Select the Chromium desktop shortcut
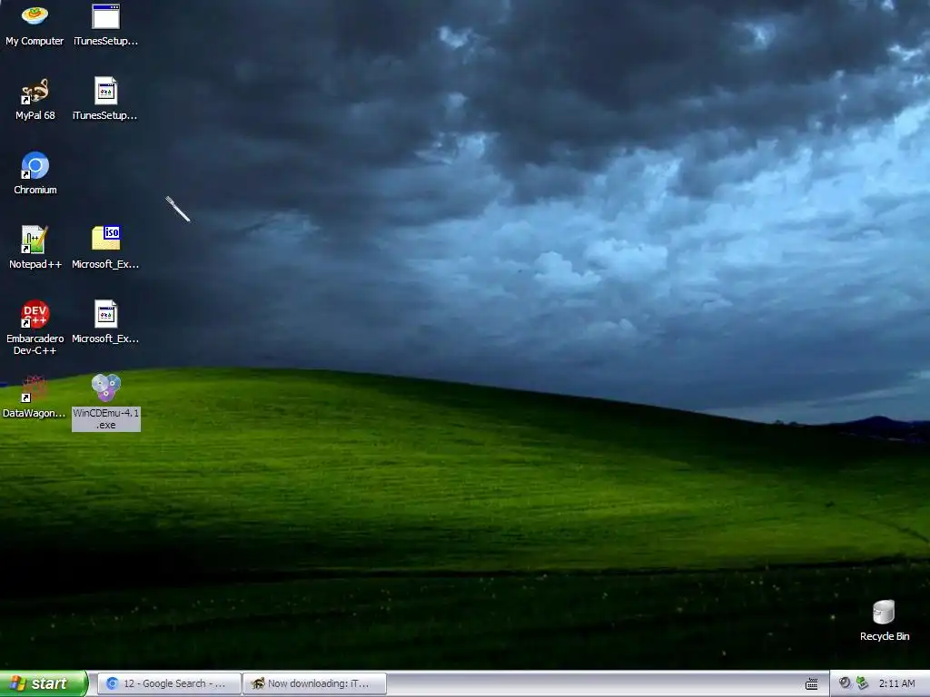Viewport: 930px width, 697px height. pyautogui.click(x=35, y=173)
